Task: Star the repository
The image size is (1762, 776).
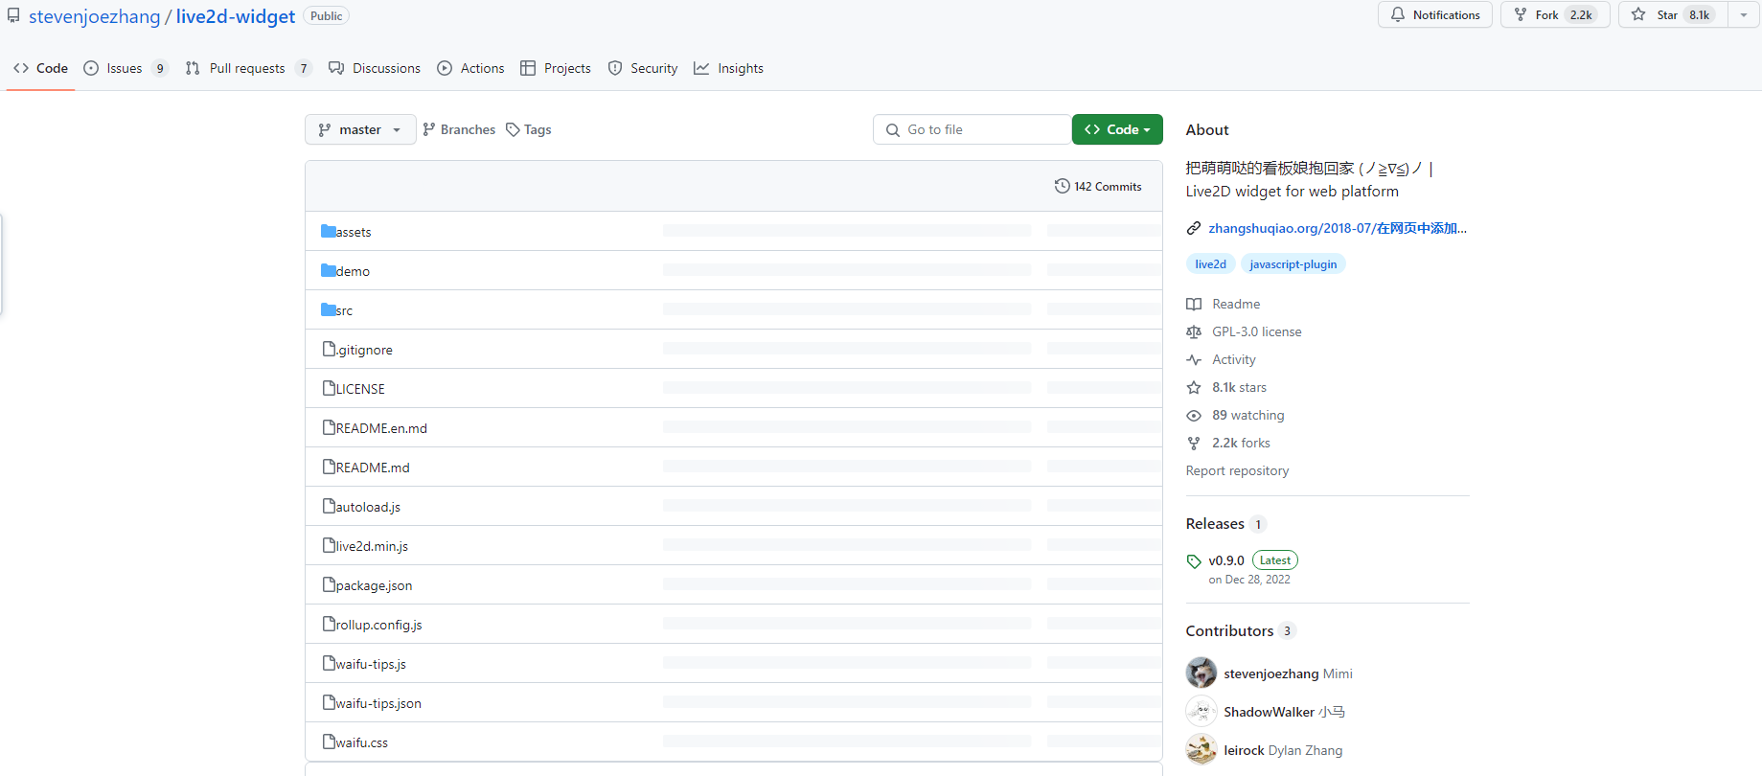Action: tap(1674, 15)
